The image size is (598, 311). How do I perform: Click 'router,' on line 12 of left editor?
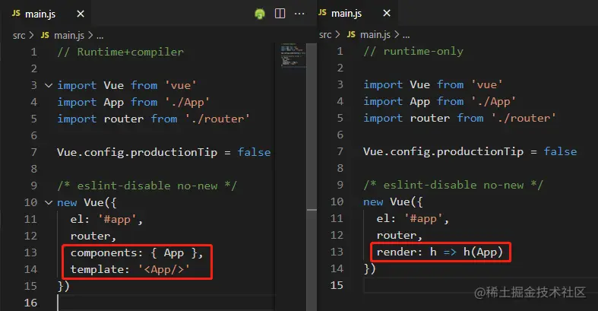[93, 236]
